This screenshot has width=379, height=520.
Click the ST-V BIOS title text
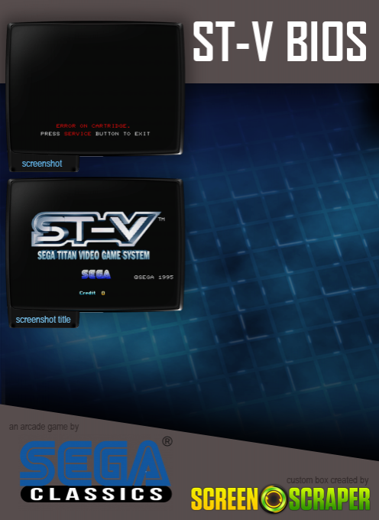click(280, 41)
